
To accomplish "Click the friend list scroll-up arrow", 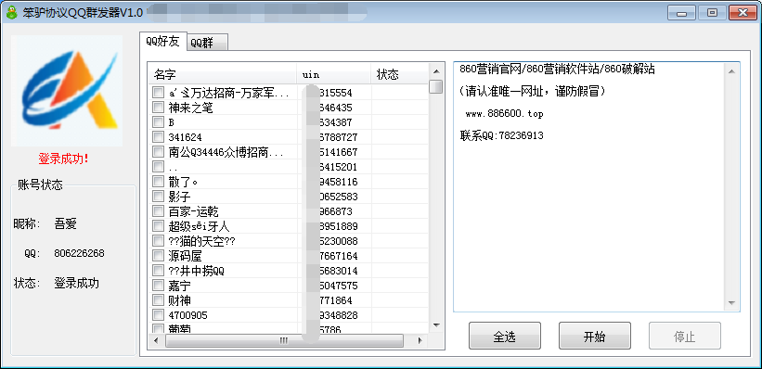I will click(x=436, y=70).
